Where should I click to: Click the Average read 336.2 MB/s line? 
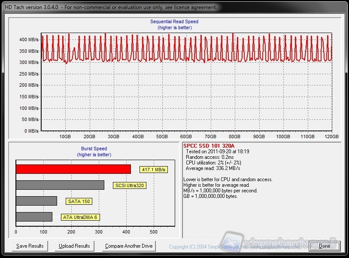tap(212, 168)
